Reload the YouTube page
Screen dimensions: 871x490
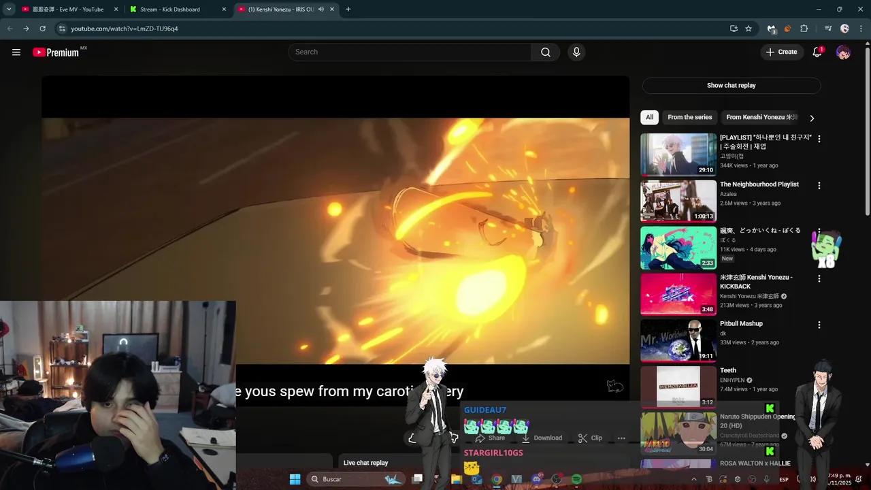point(42,29)
